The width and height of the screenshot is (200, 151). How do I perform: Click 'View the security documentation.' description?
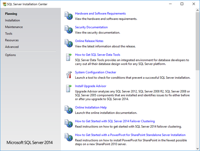[x=97, y=33]
